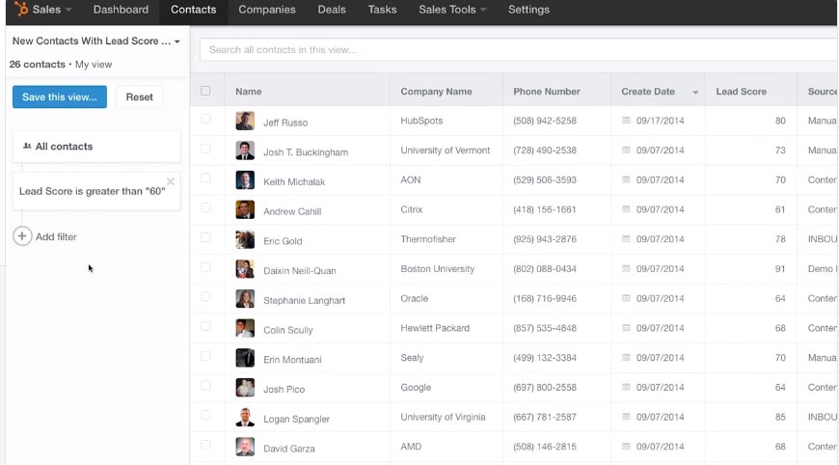Remove the Lead Score filter with X

coord(170,181)
